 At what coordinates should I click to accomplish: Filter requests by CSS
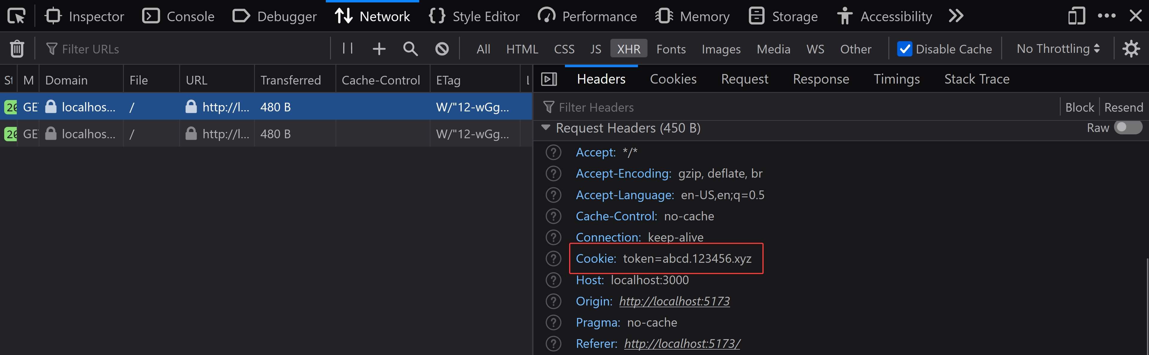(564, 49)
